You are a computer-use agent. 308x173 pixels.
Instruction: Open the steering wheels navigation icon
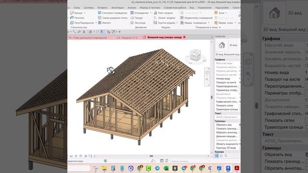pos(207,73)
